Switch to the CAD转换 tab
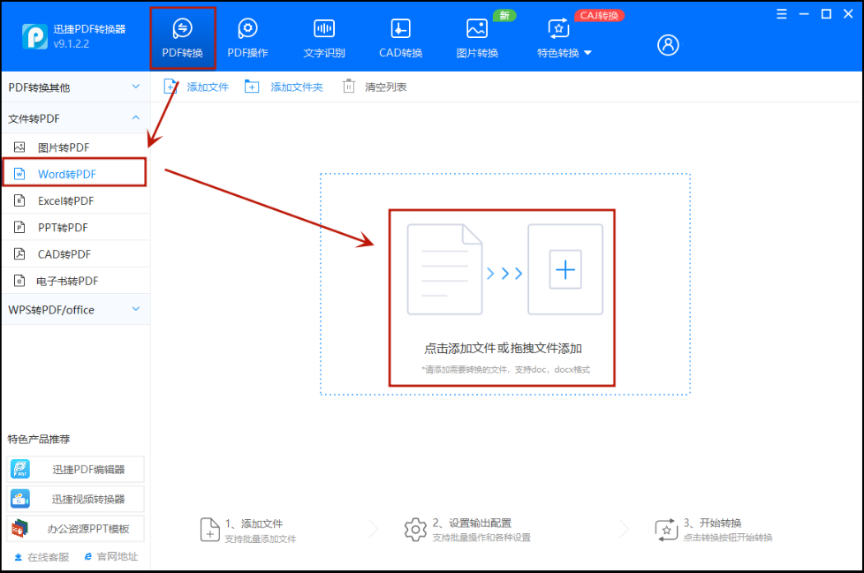Image resolution: width=864 pixels, height=573 pixels. click(x=400, y=39)
